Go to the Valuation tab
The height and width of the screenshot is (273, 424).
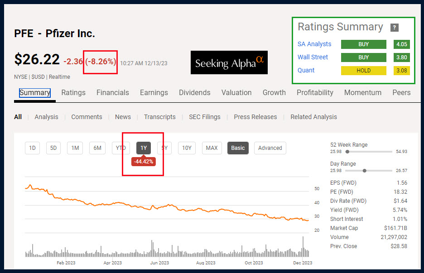coord(236,93)
